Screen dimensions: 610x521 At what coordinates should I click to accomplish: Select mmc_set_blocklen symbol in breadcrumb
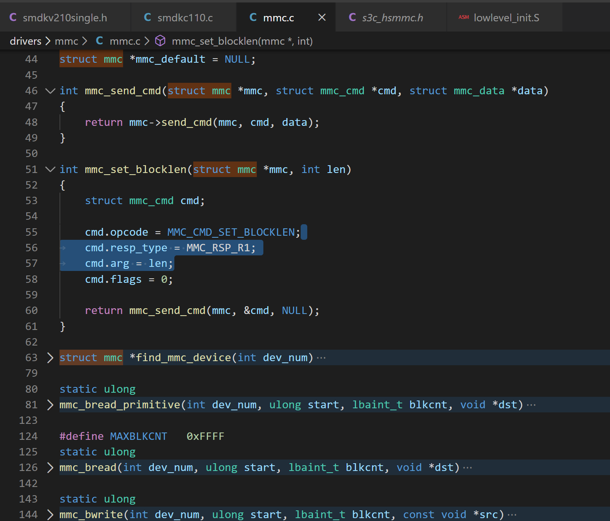242,41
